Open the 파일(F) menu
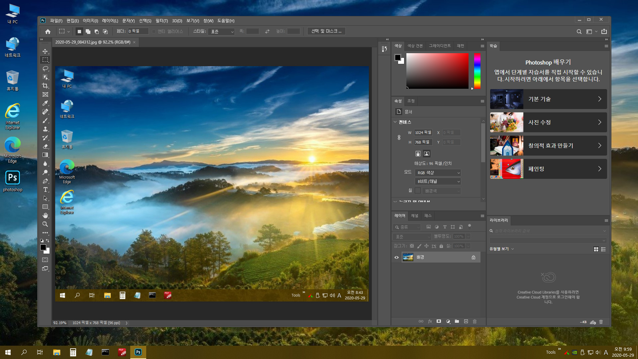Image resolution: width=638 pixels, height=359 pixels. point(56,21)
